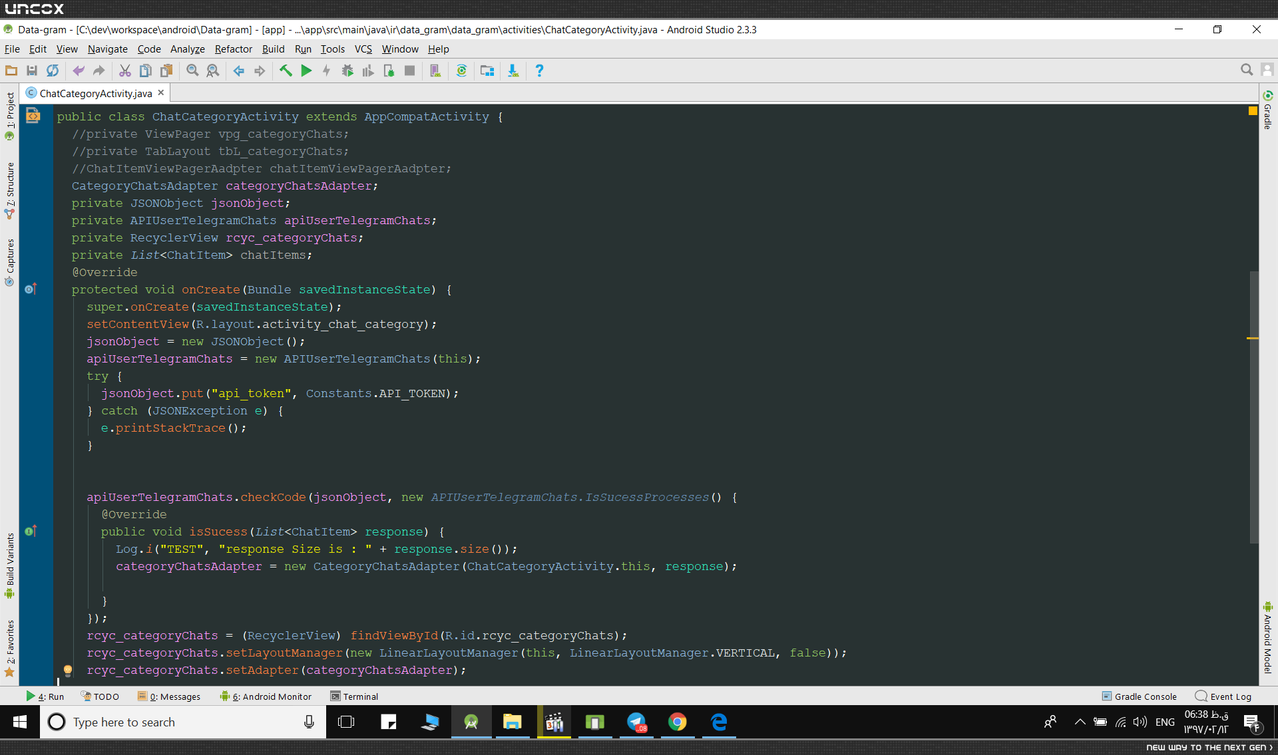Click the Attach debugger to process icon
This screenshot has width=1278, height=755.
pos(389,71)
